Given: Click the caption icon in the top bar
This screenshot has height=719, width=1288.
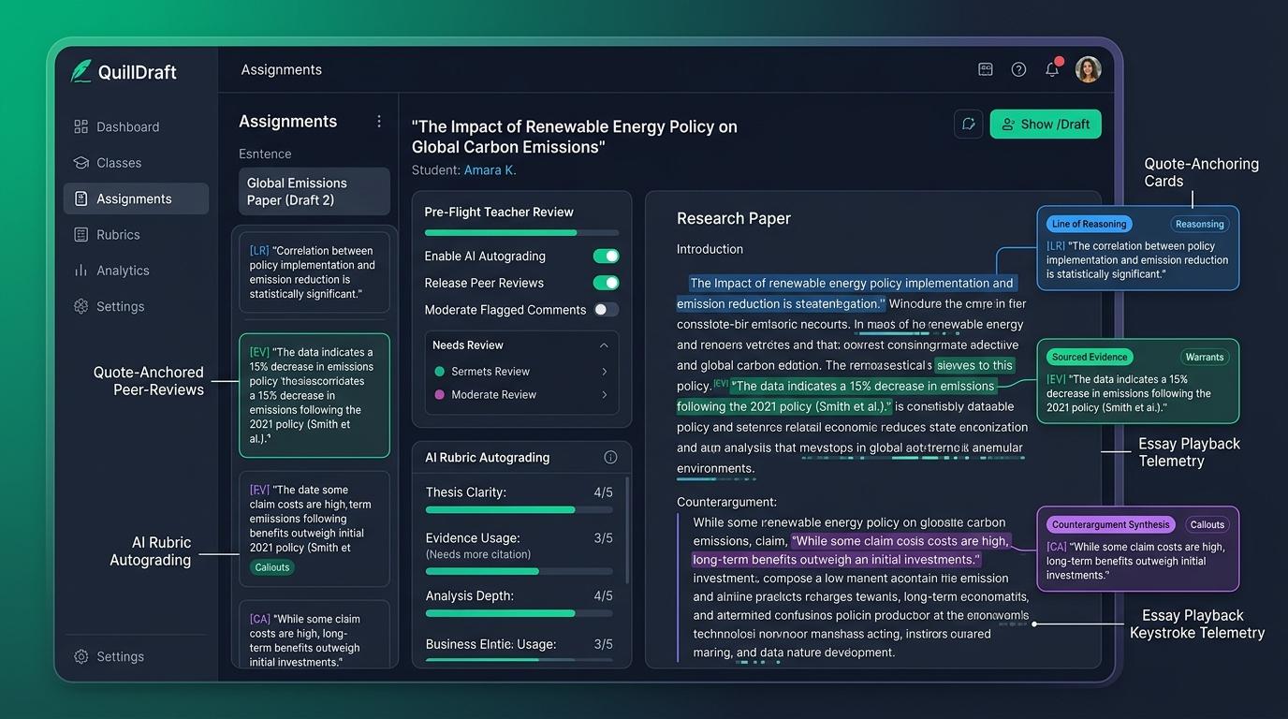Looking at the screenshot, I should tap(986, 69).
